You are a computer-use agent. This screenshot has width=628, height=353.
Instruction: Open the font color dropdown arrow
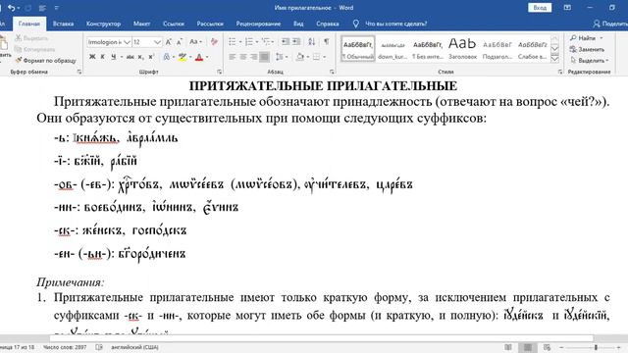pyautogui.click(x=207, y=57)
